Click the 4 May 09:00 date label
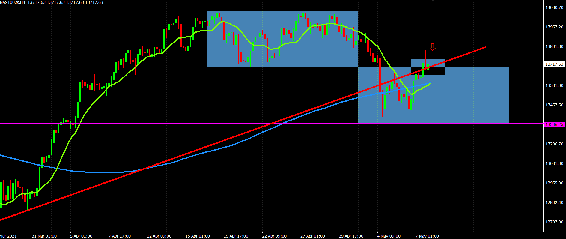This screenshot has width=566, height=239. tap(389, 236)
